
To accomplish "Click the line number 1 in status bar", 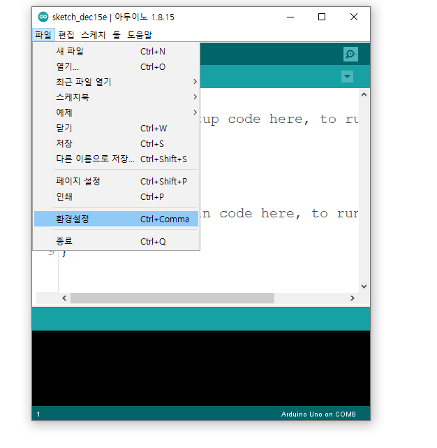I will point(38,414).
